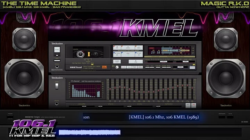This screenshot has height=140, width=250.
Task: Click the large right woofer speaker
Action: point(226,78)
